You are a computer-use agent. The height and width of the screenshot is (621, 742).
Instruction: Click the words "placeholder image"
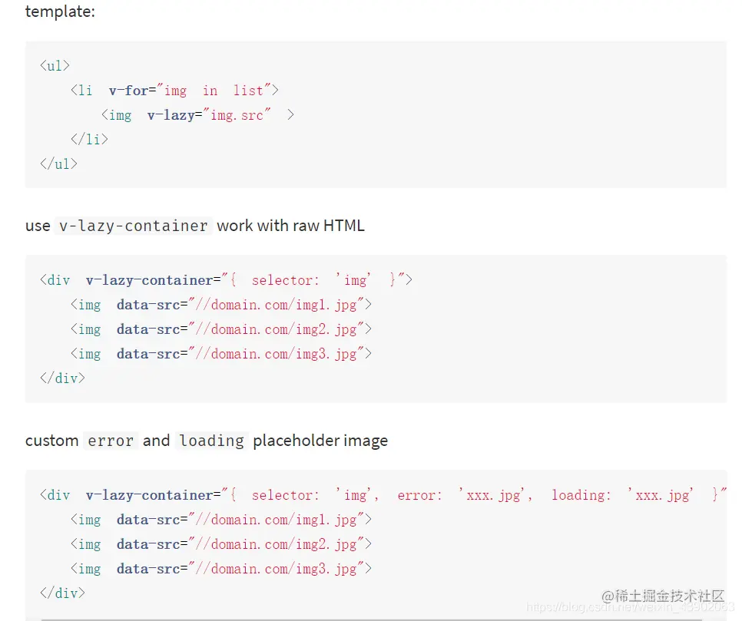[320, 441]
